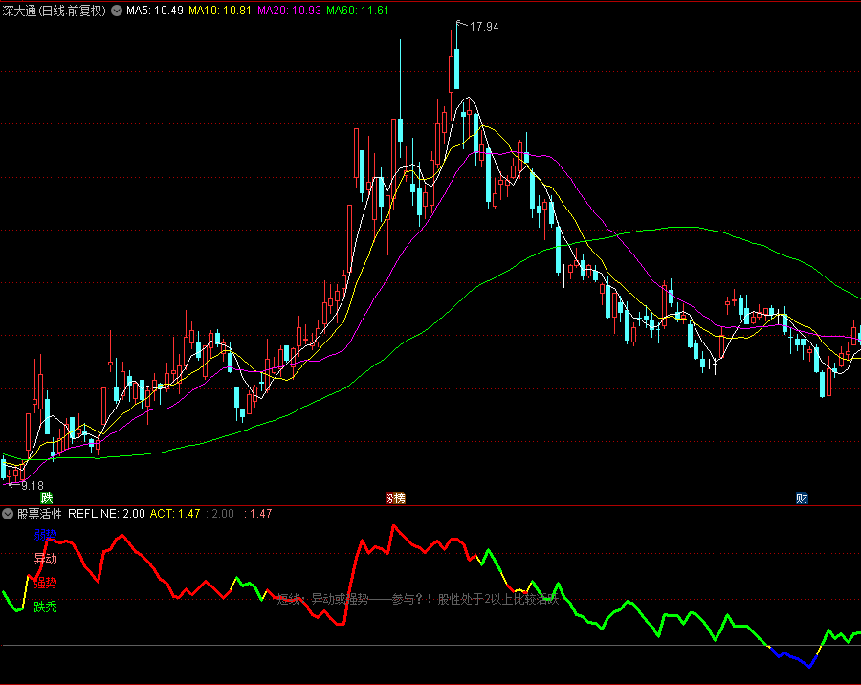The width and height of the screenshot is (861, 685).
Task: Click the 股票活性 indicator name
Action: (x=39, y=514)
